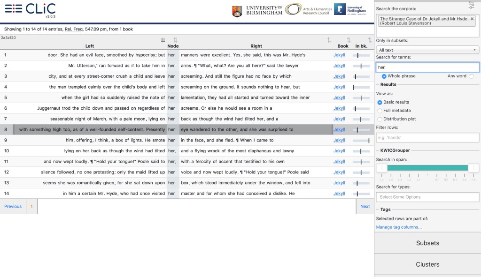Sort by the Left column arrows

tap(163, 40)
